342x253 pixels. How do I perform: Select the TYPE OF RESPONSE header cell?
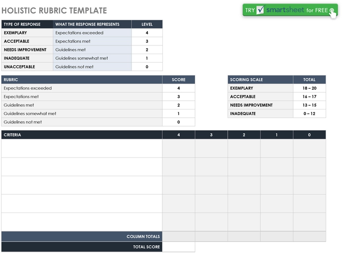pyautogui.click(x=27, y=24)
